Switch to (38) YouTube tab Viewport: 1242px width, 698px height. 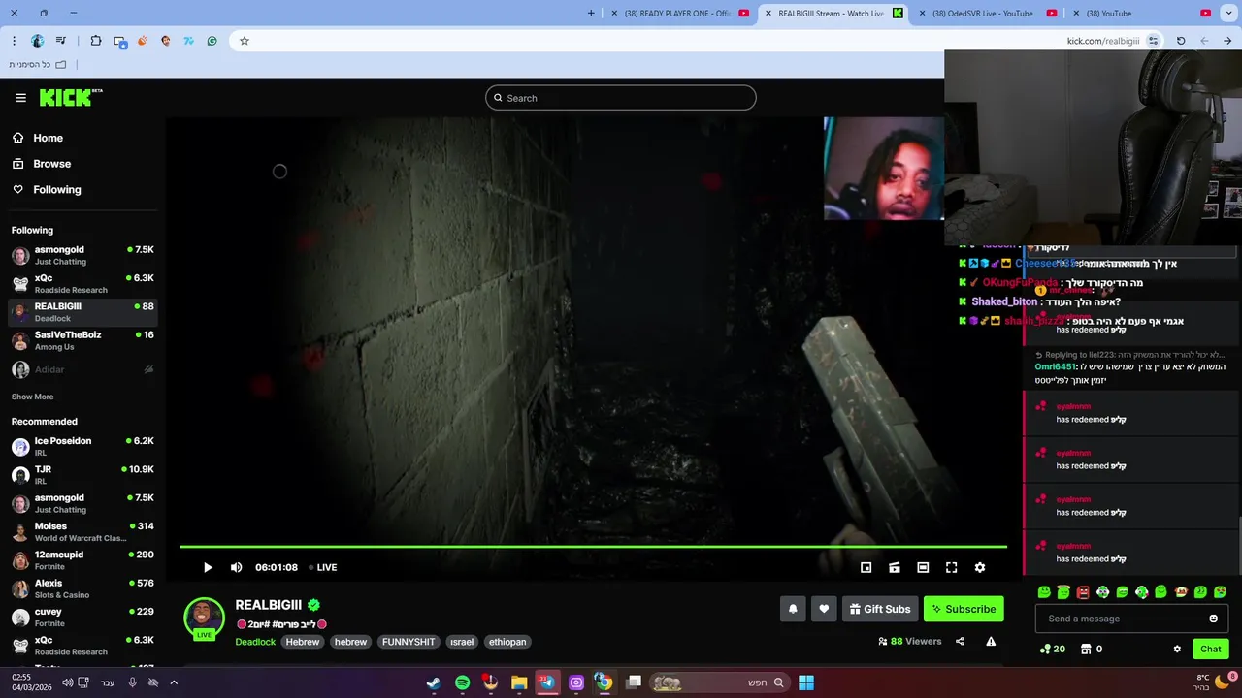[x=1140, y=14]
